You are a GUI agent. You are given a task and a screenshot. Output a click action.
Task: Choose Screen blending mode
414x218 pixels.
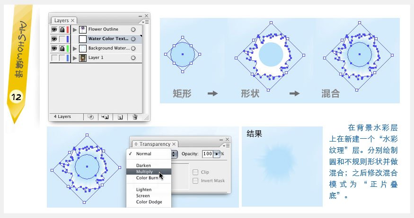tap(149, 196)
